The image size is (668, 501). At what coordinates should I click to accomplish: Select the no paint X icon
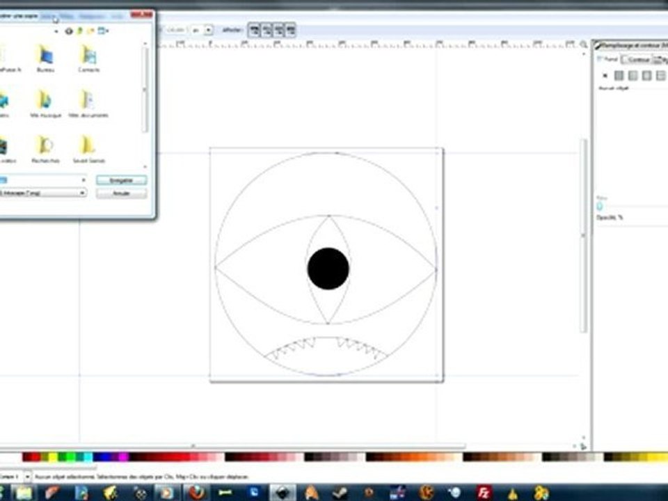pos(605,76)
